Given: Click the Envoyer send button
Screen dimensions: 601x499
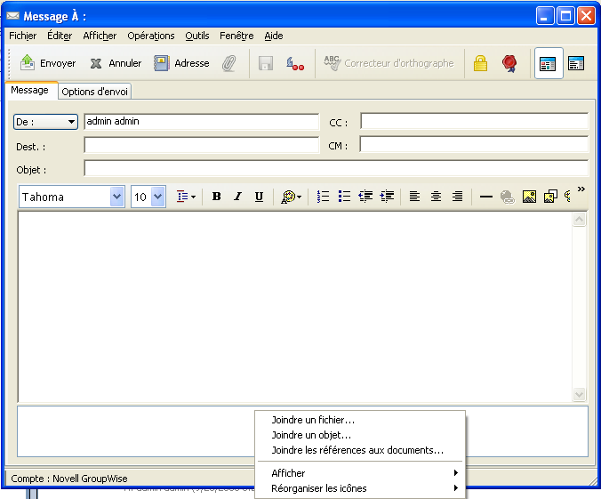Looking at the screenshot, I should coord(48,63).
